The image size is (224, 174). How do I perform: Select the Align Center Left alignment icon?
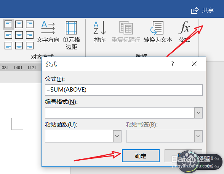click(8, 35)
